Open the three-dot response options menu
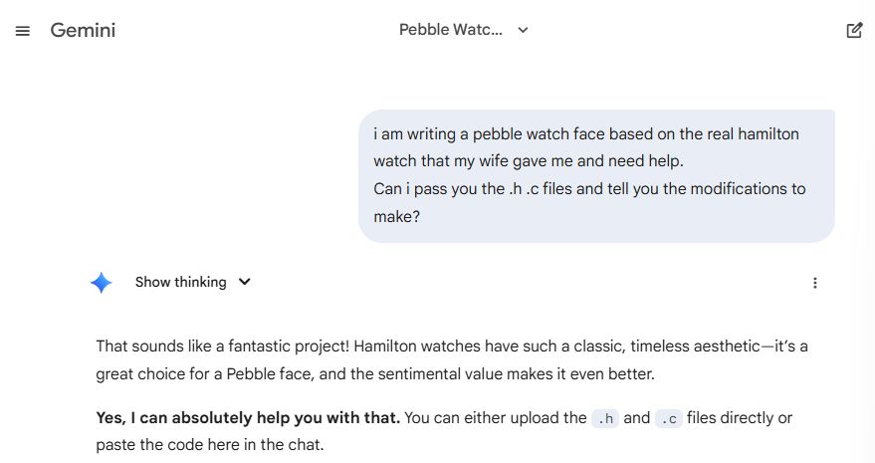The height and width of the screenshot is (463, 875). coord(815,283)
